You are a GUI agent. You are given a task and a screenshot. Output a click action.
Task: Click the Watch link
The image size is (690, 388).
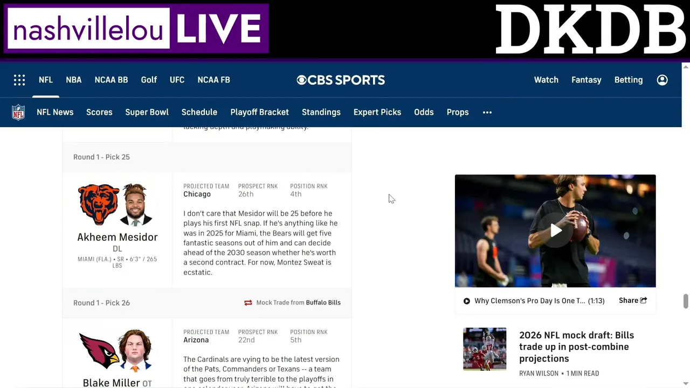[546, 80]
